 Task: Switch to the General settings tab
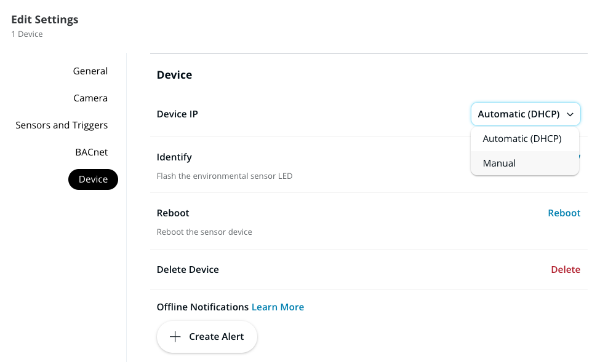90,71
